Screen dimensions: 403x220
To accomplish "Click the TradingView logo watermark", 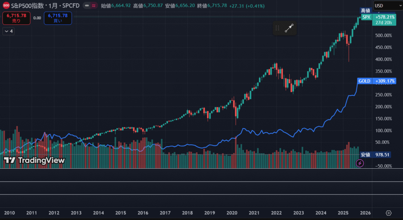I will pyautogui.click(x=34, y=160).
